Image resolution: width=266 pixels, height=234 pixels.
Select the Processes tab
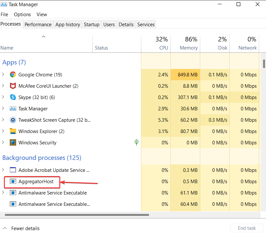click(x=11, y=24)
